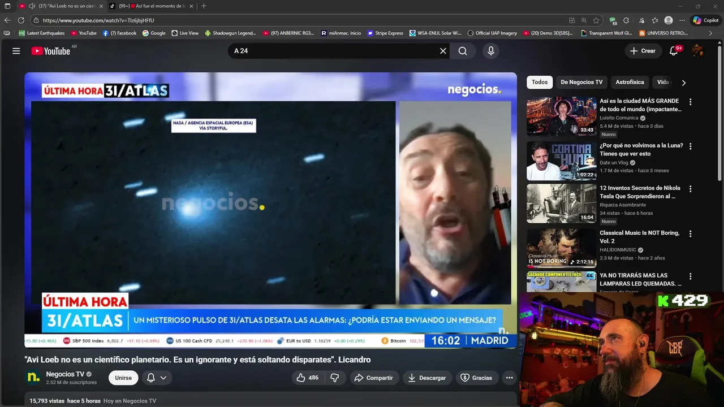Image resolution: width=724 pixels, height=407 pixels.
Task: Send Gracias super thanks
Action: point(476,378)
